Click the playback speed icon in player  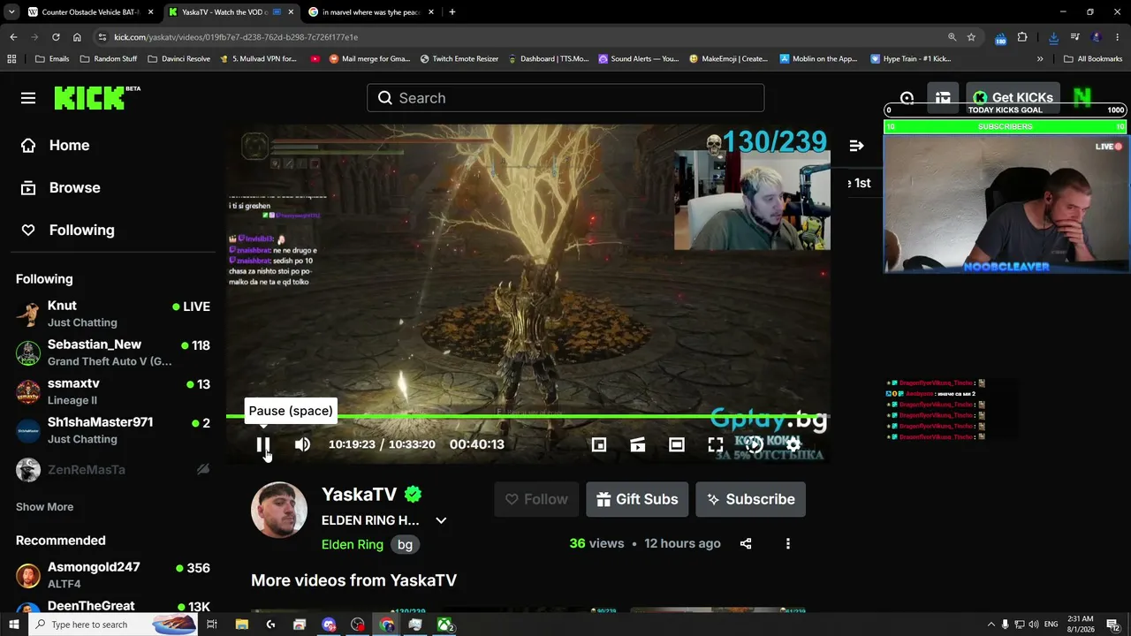(x=755, y=444)
